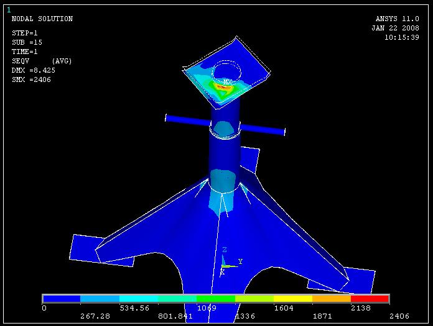Viewport: 433px width, 326px height.
Task: Click the 'STEP=1' label
Action: click(25, 33)
